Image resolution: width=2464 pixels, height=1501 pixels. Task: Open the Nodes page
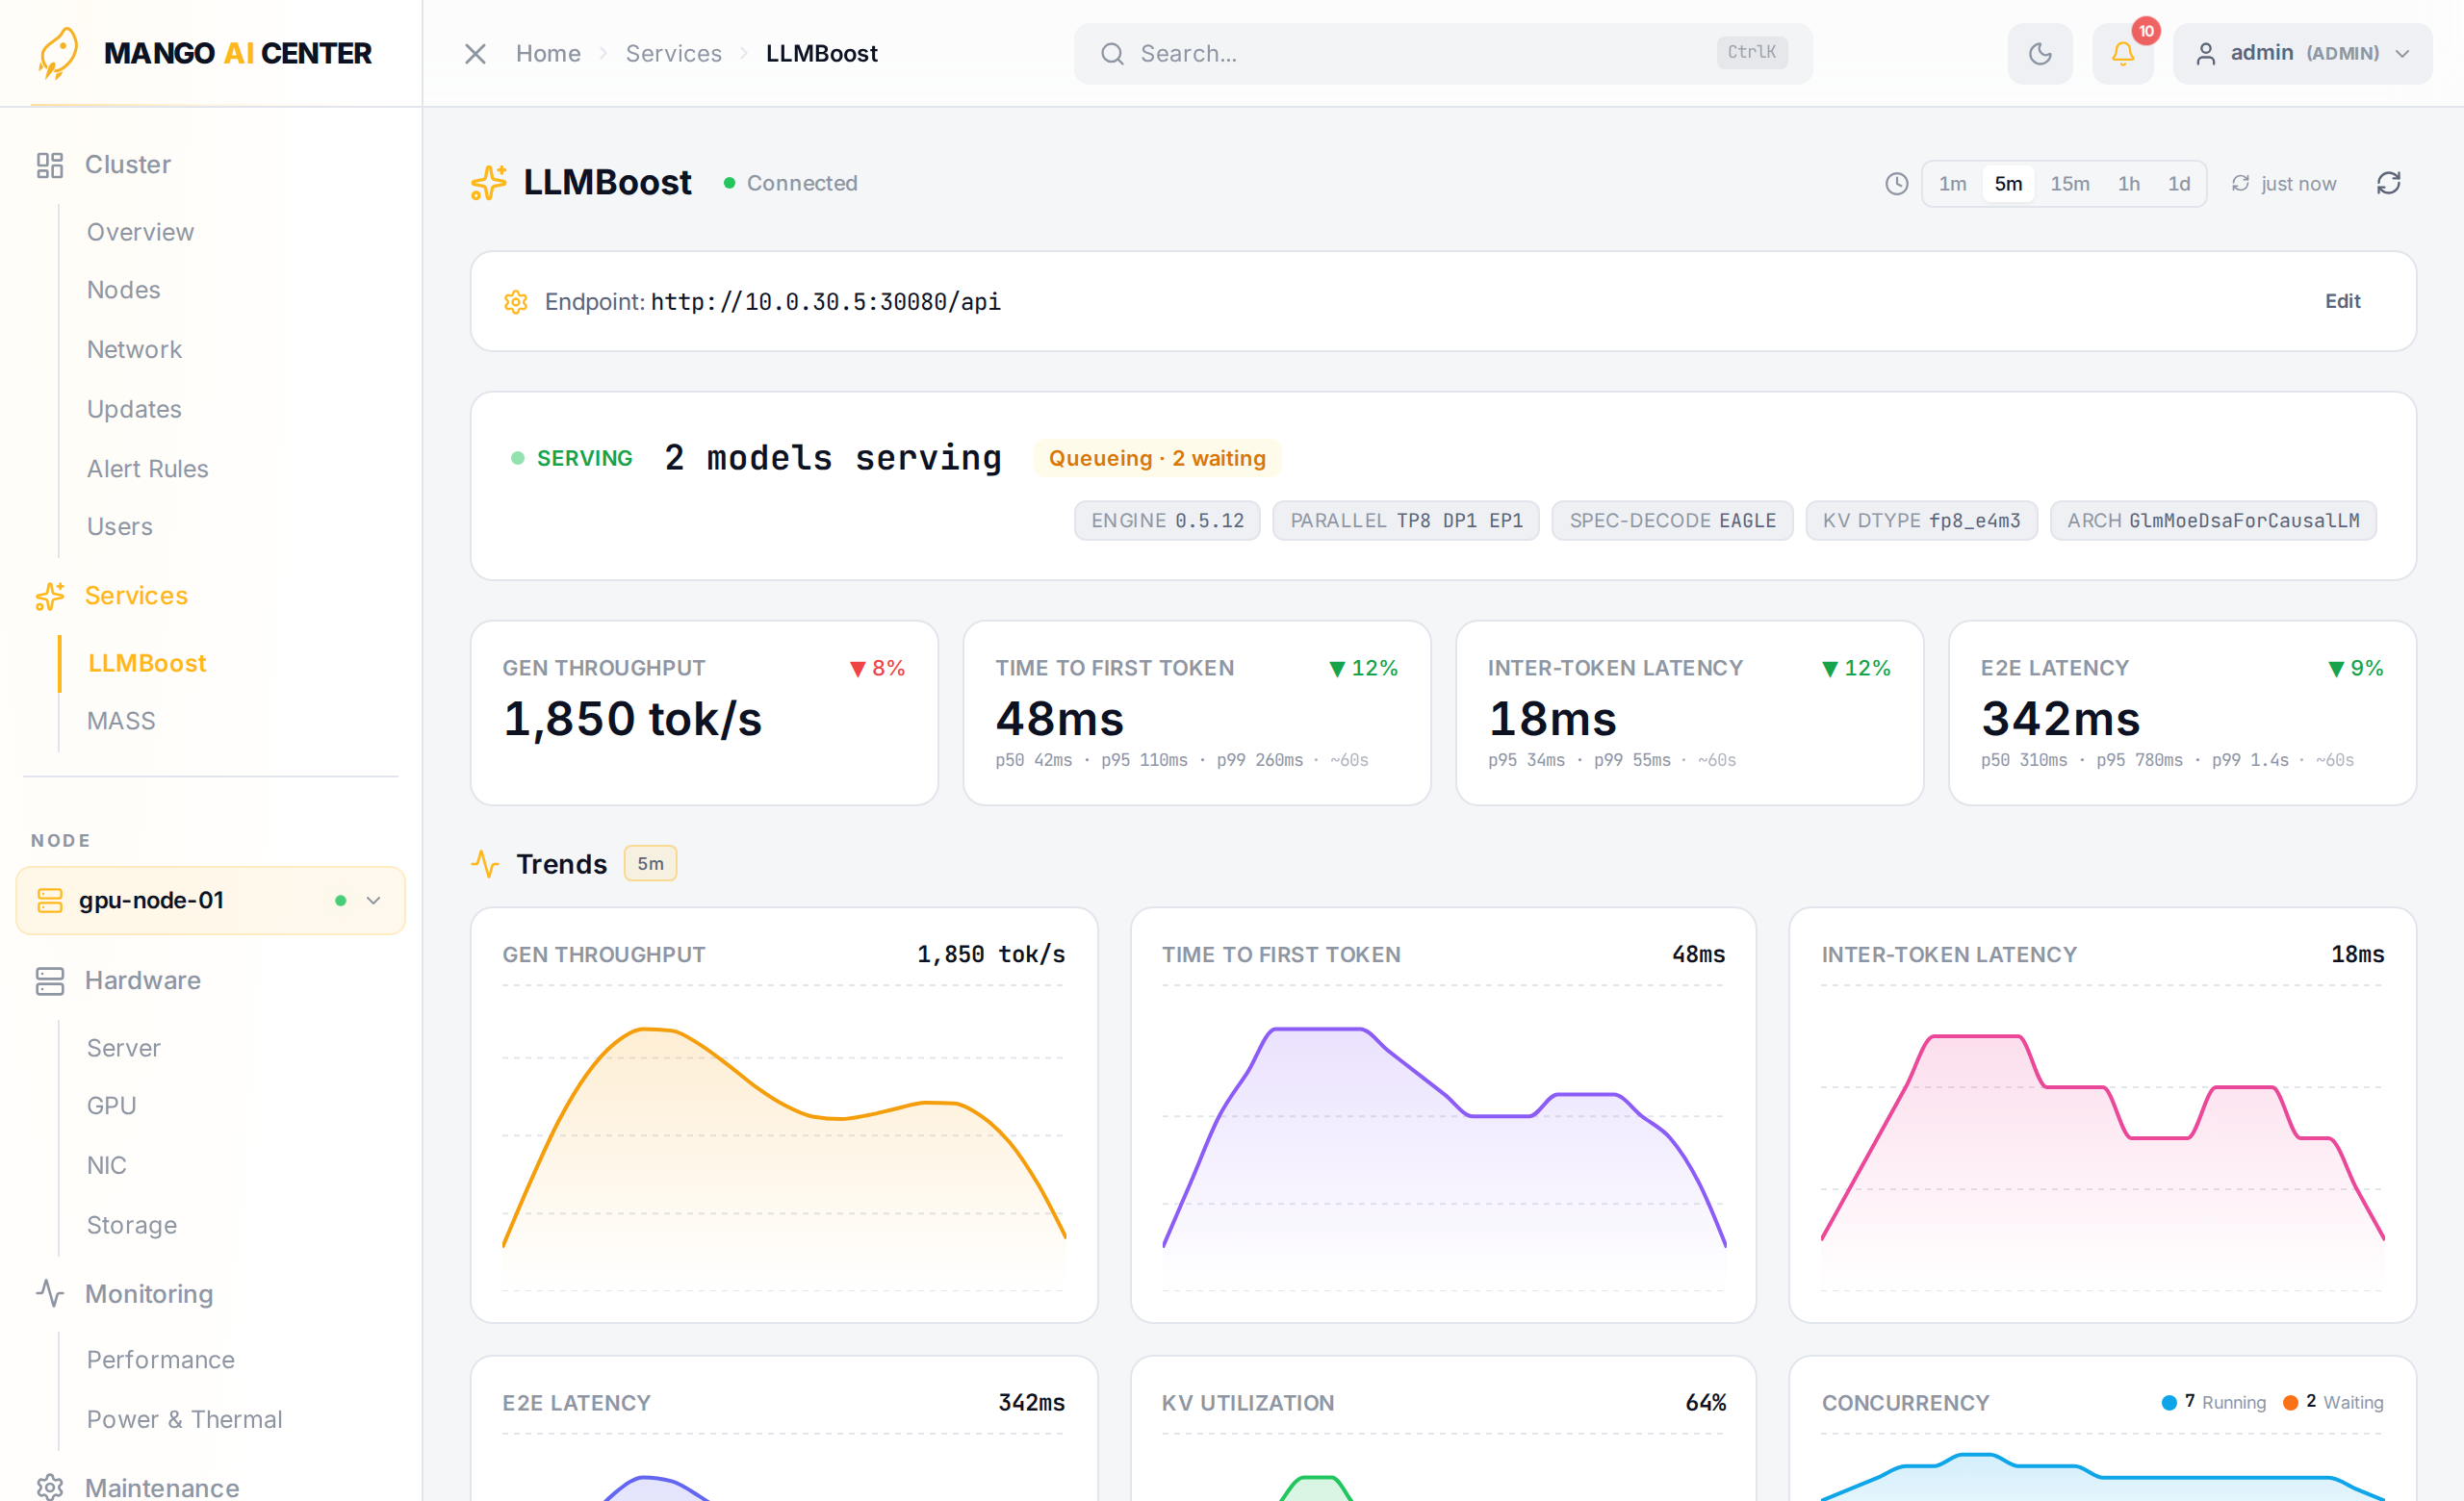click(x=123, y=290)
